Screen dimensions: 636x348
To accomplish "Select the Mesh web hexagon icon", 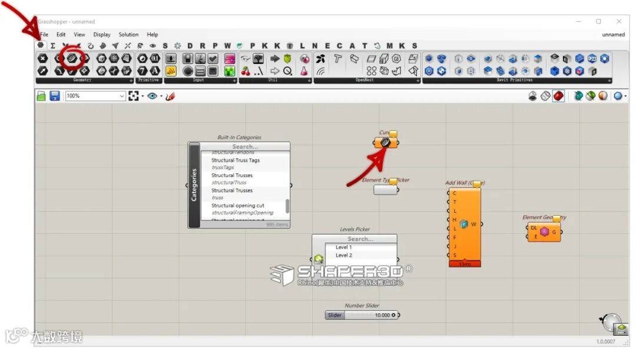I will [x=114, y=58].
